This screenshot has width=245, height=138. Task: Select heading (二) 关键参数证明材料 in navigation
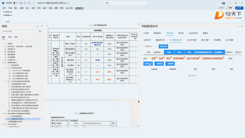(x=23, y=119)
